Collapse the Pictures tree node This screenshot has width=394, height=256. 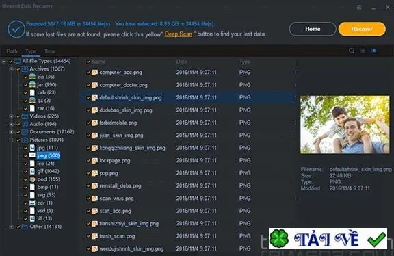pyautogui.click(x=11, y=140)
